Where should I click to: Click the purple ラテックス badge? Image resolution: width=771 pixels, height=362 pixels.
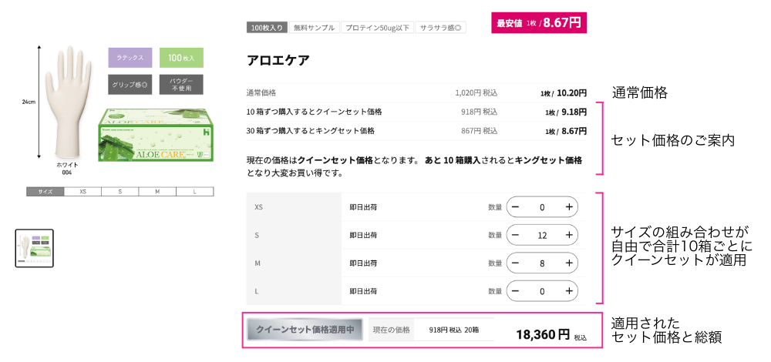[130, 58]
